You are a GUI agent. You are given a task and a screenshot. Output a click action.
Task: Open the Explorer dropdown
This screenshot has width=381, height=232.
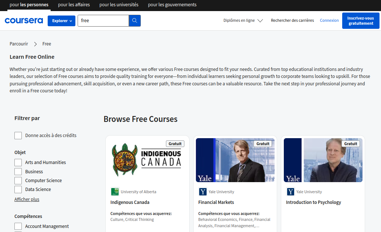(61, 21)
